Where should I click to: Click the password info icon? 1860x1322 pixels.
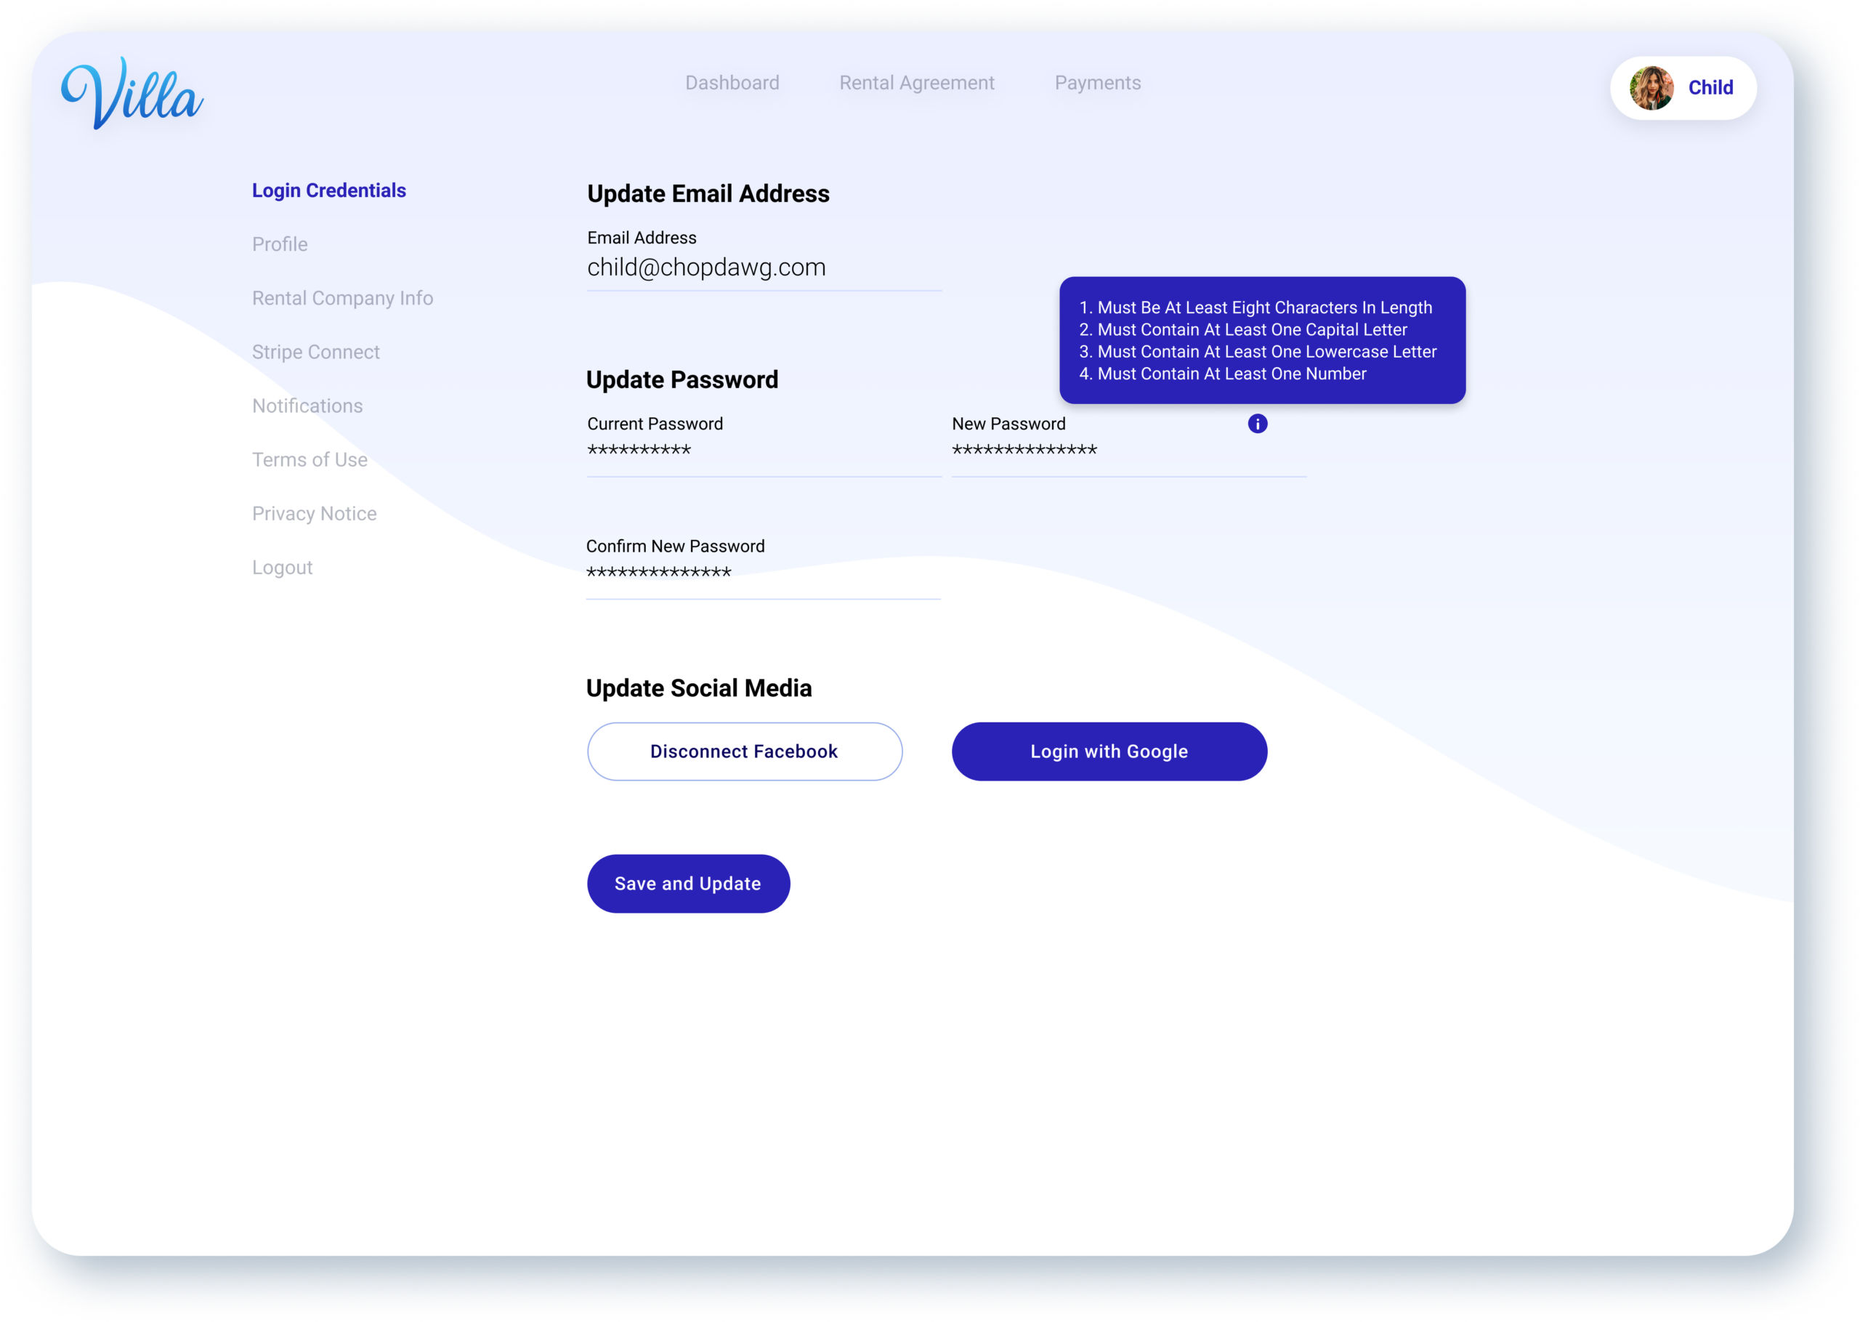(1257, 423)
